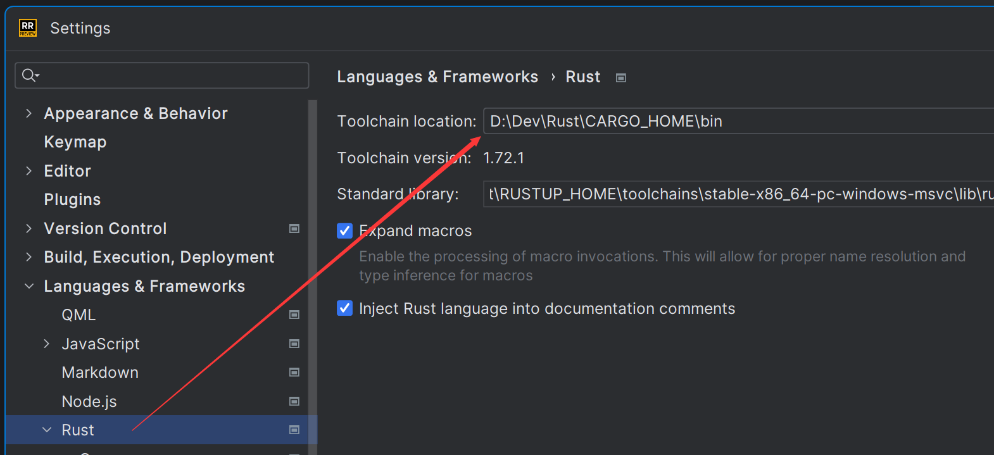The width and height of the screenshot is (994, 455).
Task: Edit the Toolchain location path field
Action: [738, 121]
